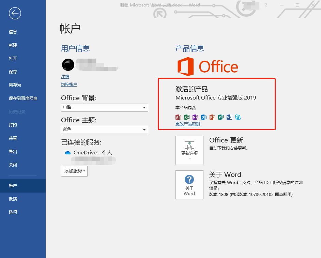Screen dimensions: 321x258
Task: Expand the 添加服务 dropdown button
Action: (x=74, y=171)
